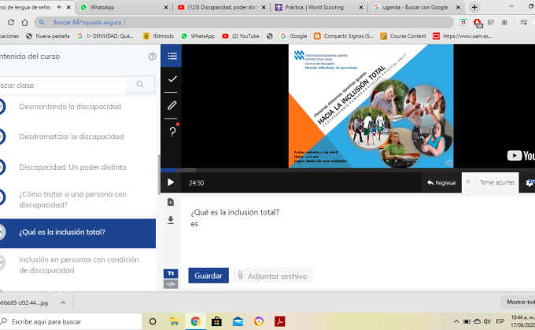Click the video thumbnail slide
This screenshot has height=330, width=535.
pos(371,106)
